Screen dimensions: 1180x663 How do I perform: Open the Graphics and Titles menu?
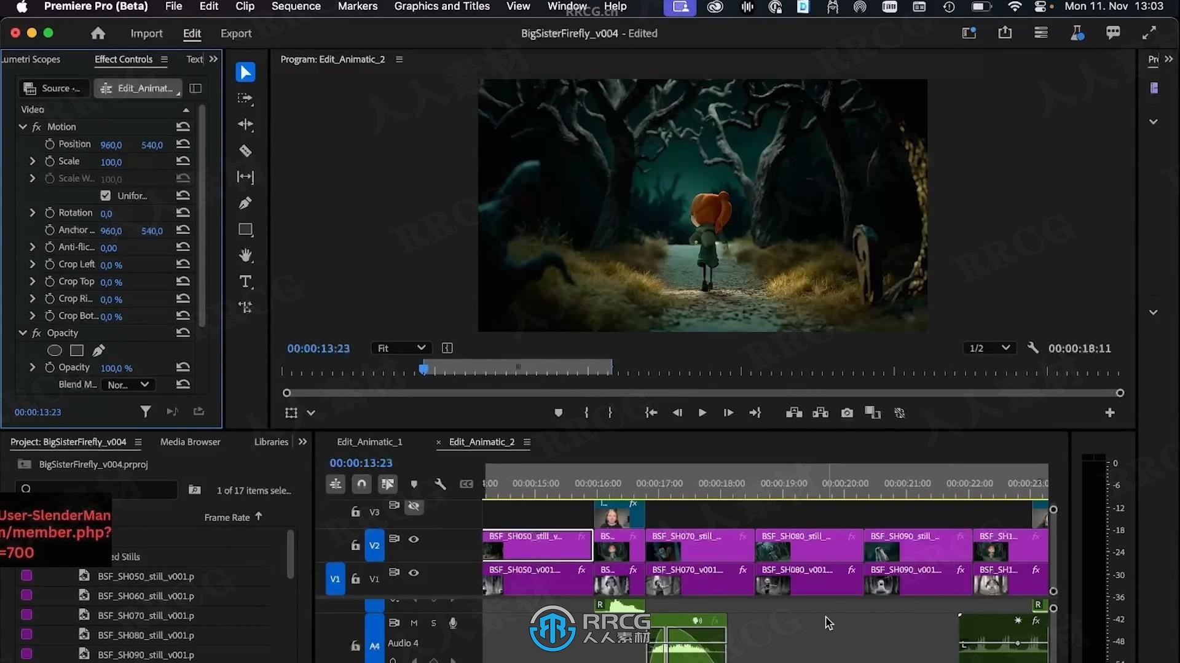point(442,7)
